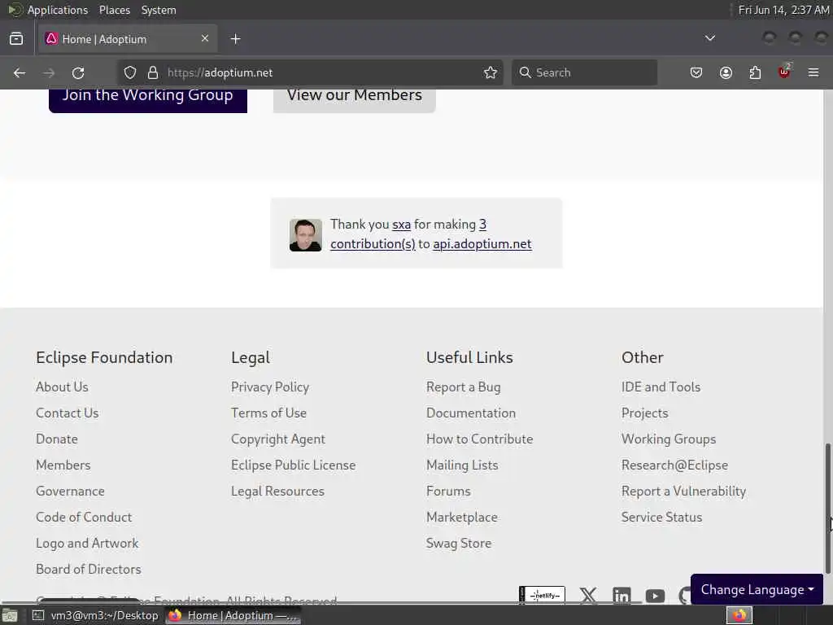Open Service Status link
This screenshot has width=833, height=625.
click(661, 517)
